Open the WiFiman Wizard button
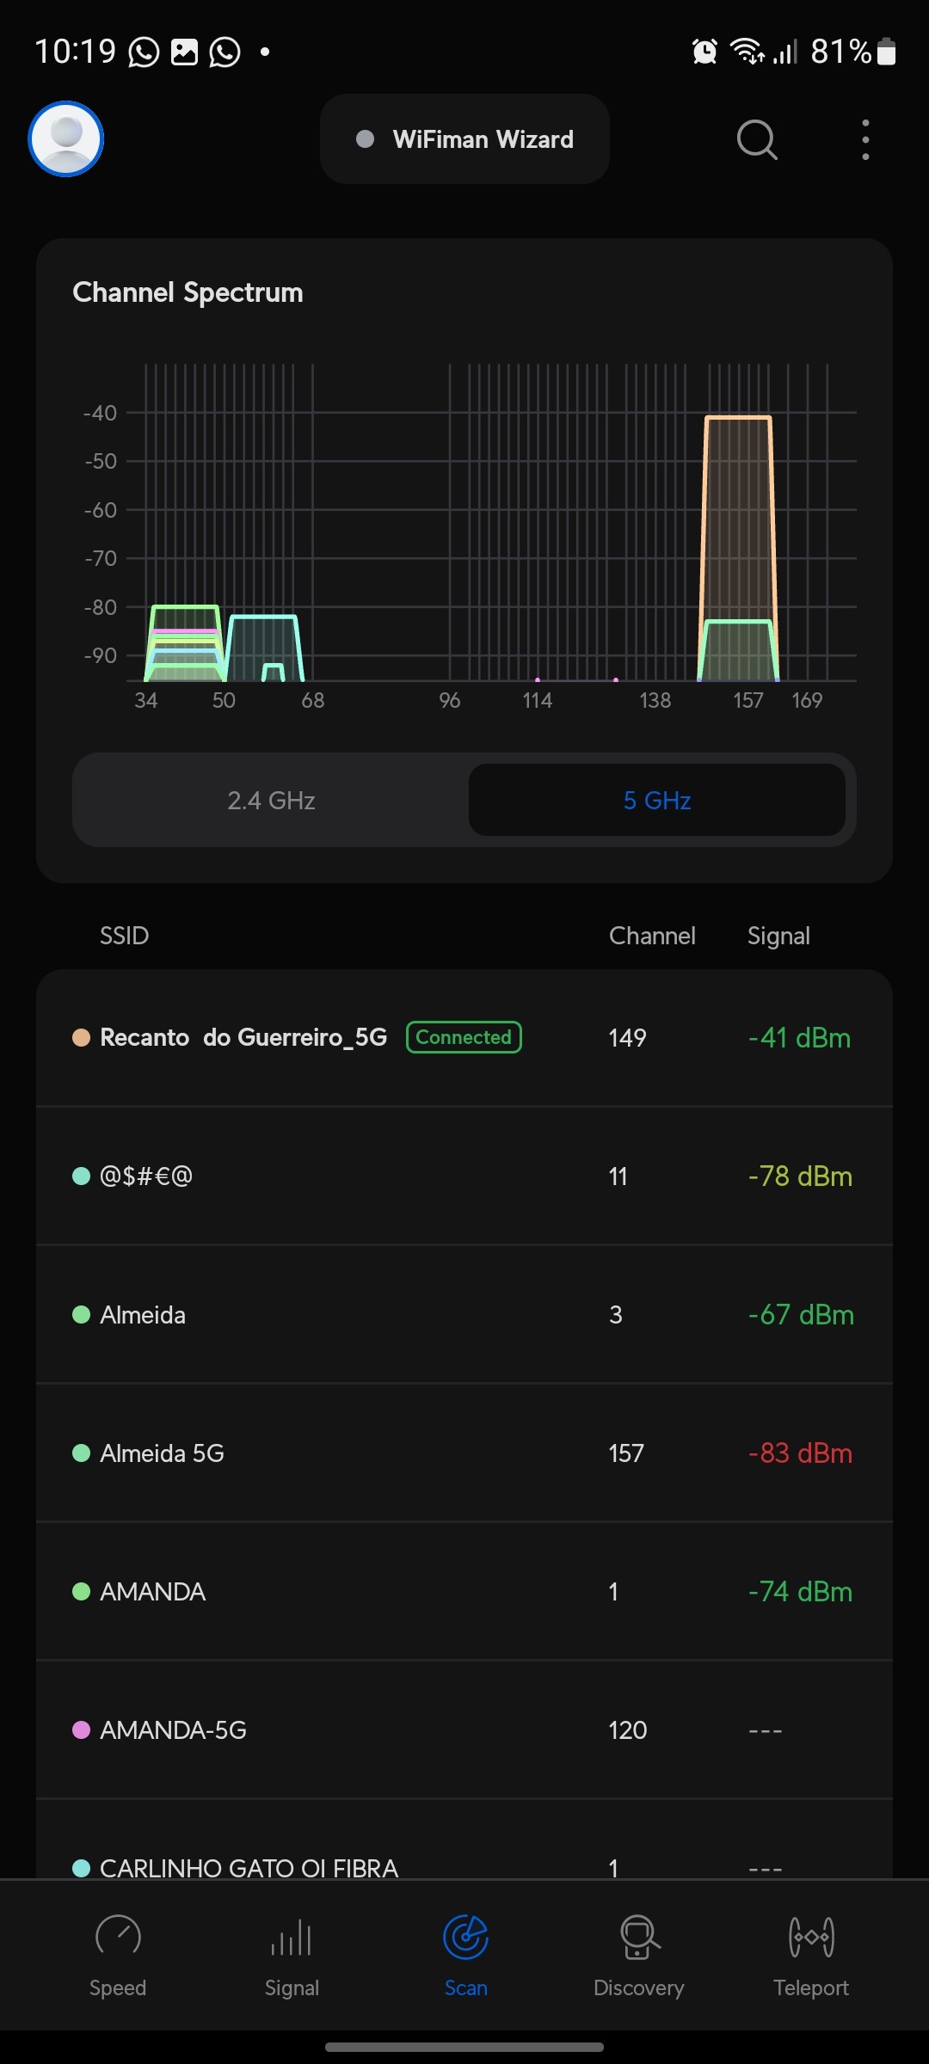929x2064 pixels. pos(464,139)
